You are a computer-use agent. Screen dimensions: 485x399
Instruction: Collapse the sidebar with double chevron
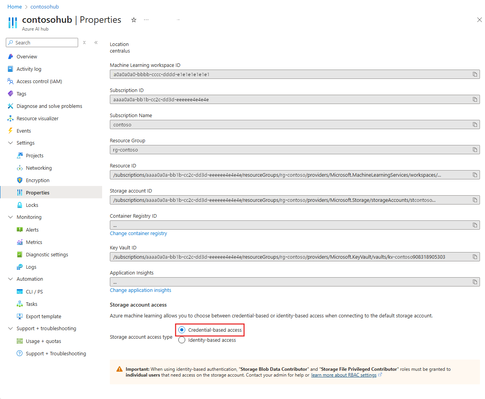[96, 43]
